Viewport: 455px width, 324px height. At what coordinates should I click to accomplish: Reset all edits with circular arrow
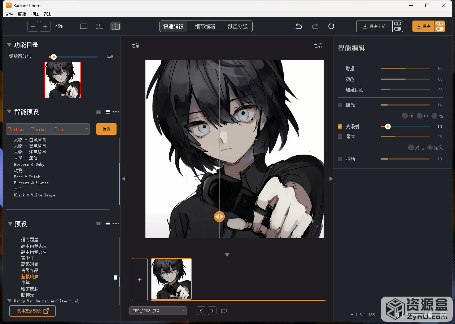pos(331,26)
